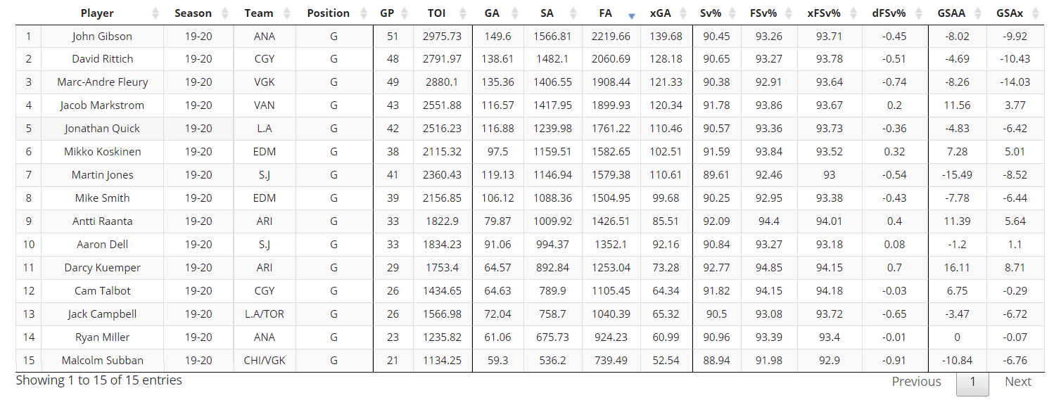
Task: Select page 1 in pagination
Action: (972, 382)
